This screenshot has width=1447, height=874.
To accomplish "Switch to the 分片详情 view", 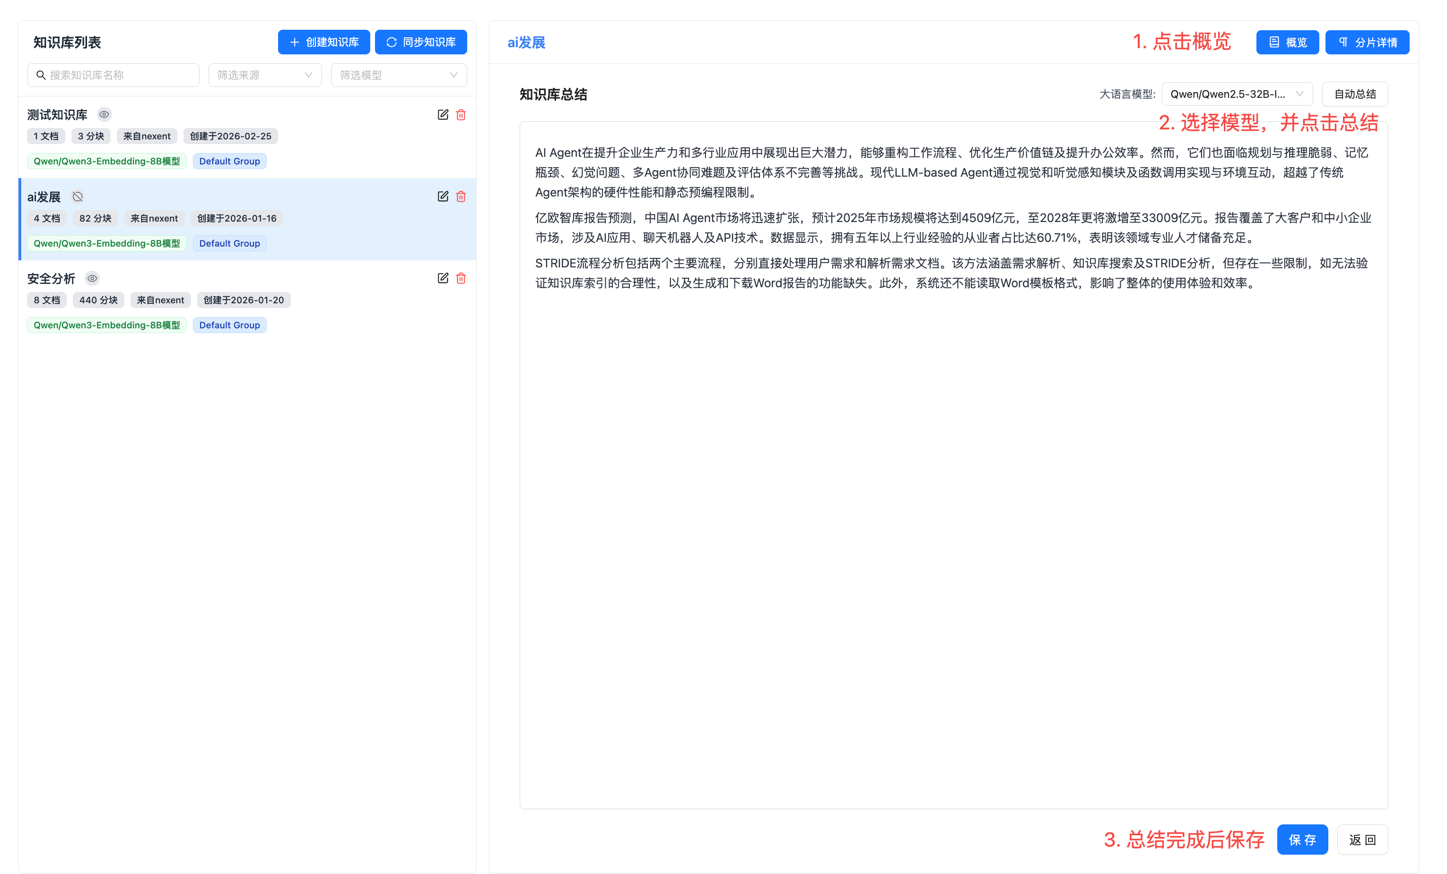I will pos(1367,42).
